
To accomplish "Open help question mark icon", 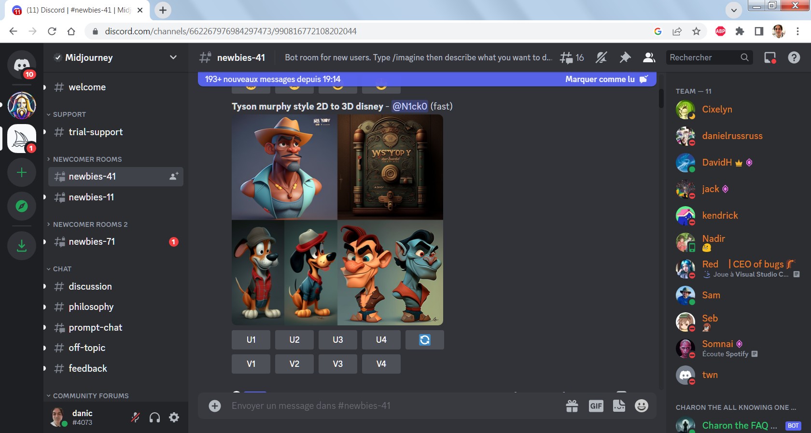I will [x=794, y=58].
